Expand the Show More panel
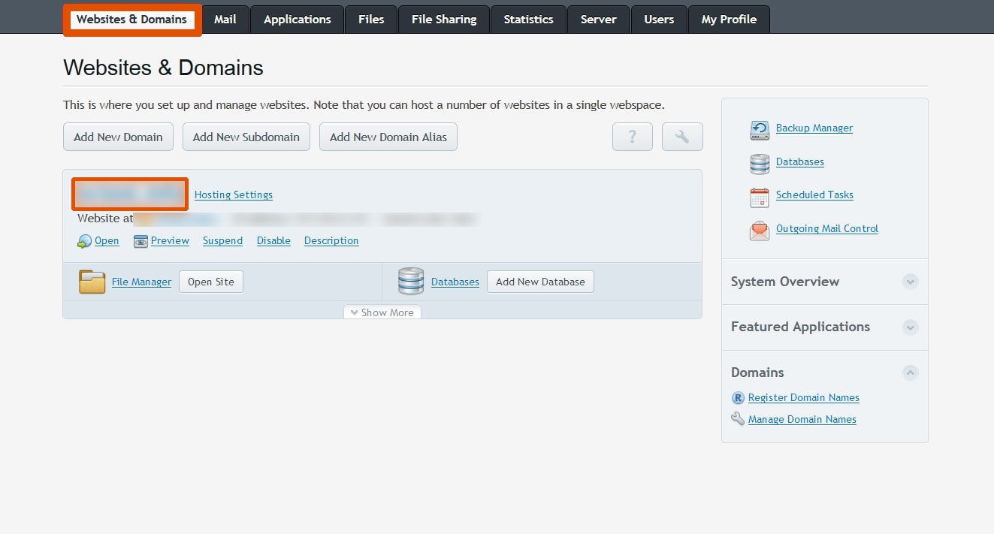 [382, 312]
